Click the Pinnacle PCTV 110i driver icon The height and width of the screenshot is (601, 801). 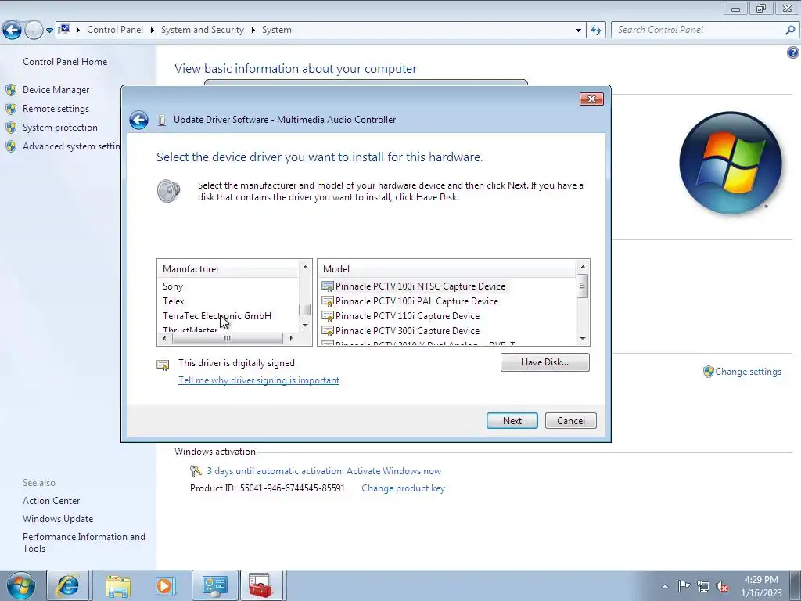coord(328,316)
